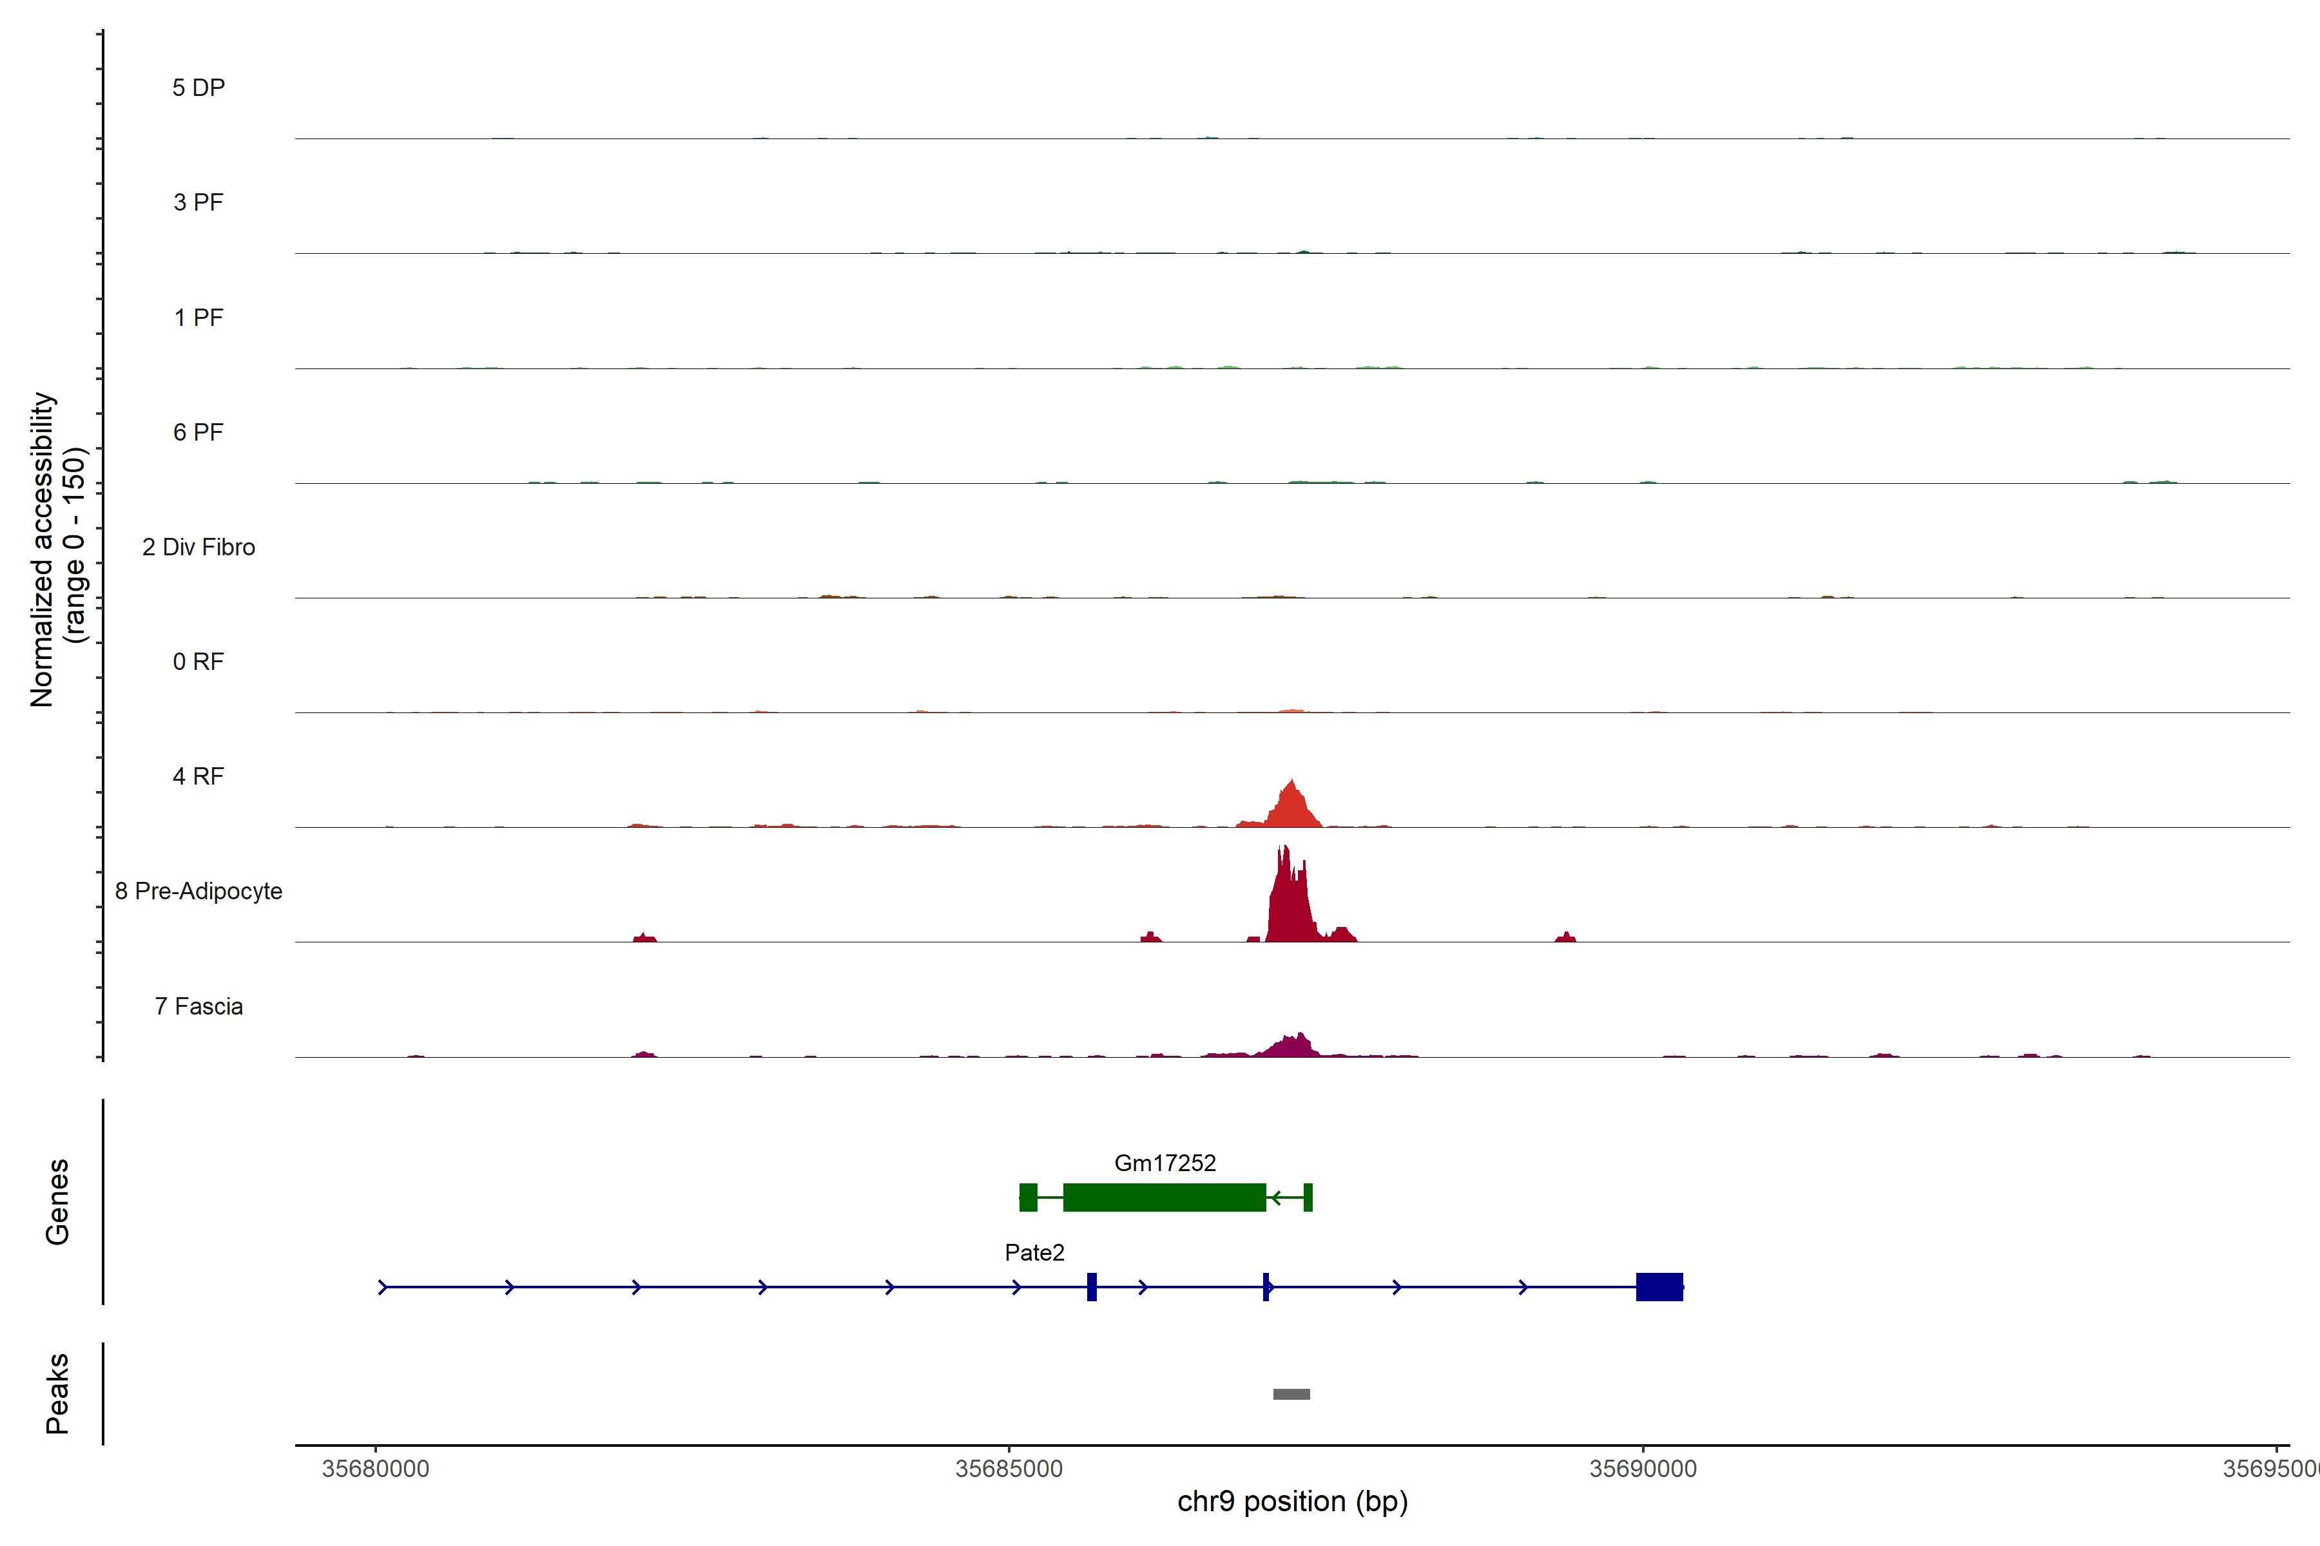
Task: Click the 35690000 axis tick label
Action: click(1642, 1469)
